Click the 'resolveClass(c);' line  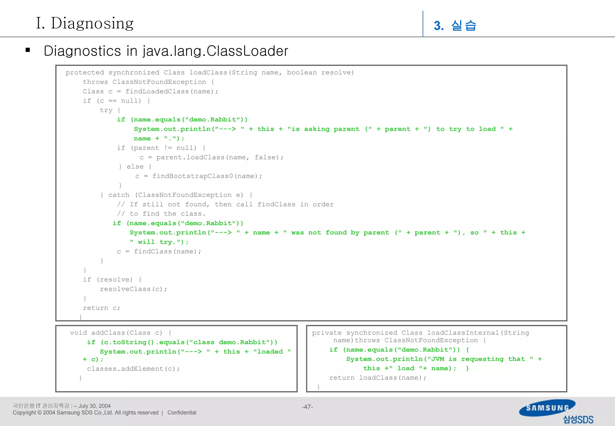(133, 289)
